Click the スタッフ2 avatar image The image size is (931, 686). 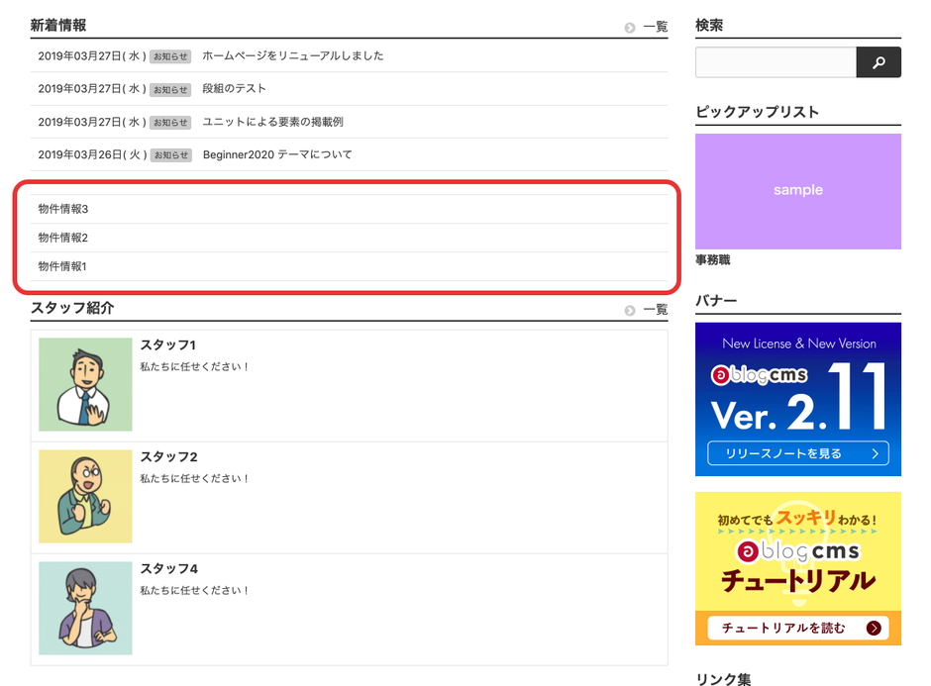tap(85, 496)
